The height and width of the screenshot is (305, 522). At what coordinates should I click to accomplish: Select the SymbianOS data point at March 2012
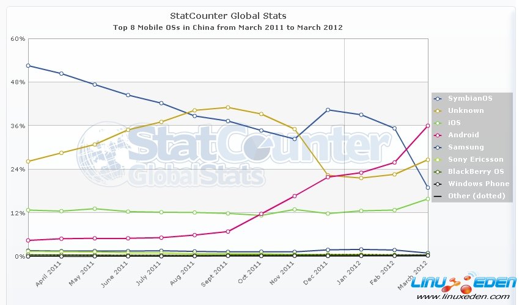click(428, 187)
